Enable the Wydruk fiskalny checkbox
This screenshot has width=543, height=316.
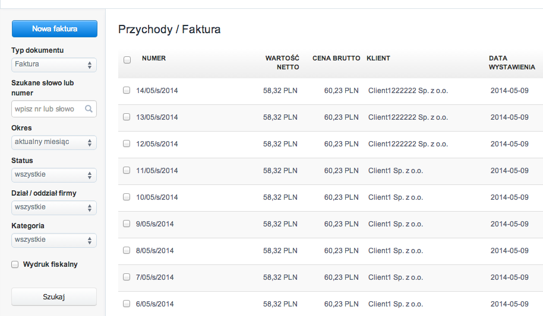pyautogui.click(x=15, y=264)
